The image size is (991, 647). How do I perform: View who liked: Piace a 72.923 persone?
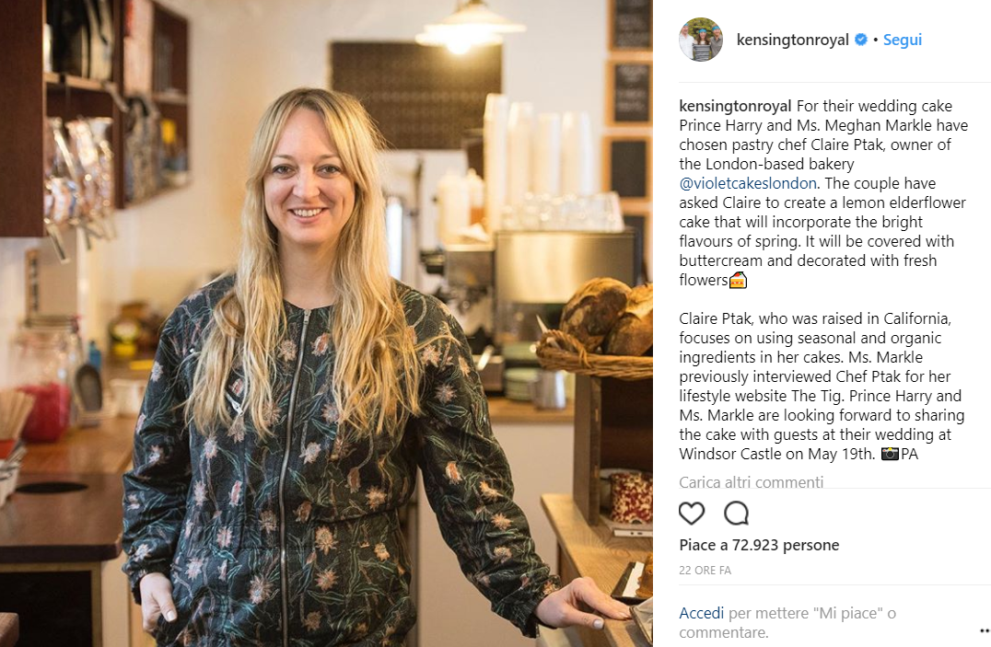point(759,545)
